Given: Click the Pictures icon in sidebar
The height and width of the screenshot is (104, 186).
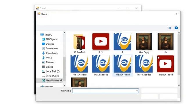Looking at the screenshot, I should point(44,62).
